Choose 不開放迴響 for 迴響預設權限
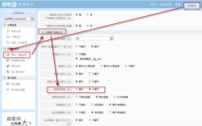Image resolution: width=202 pixels, height=126 pixels. [77, 97]
